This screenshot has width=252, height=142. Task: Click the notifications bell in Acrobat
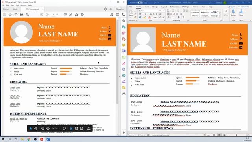[x=111, y=9]
